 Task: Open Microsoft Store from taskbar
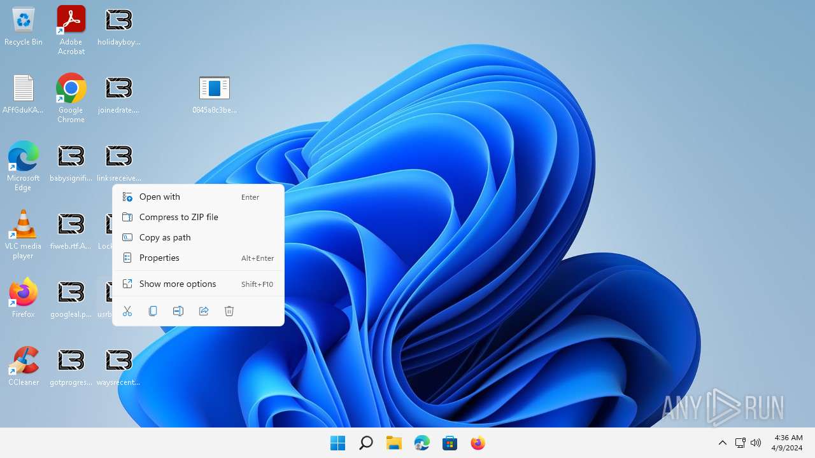pyautogui.click(x=450, y=443)
